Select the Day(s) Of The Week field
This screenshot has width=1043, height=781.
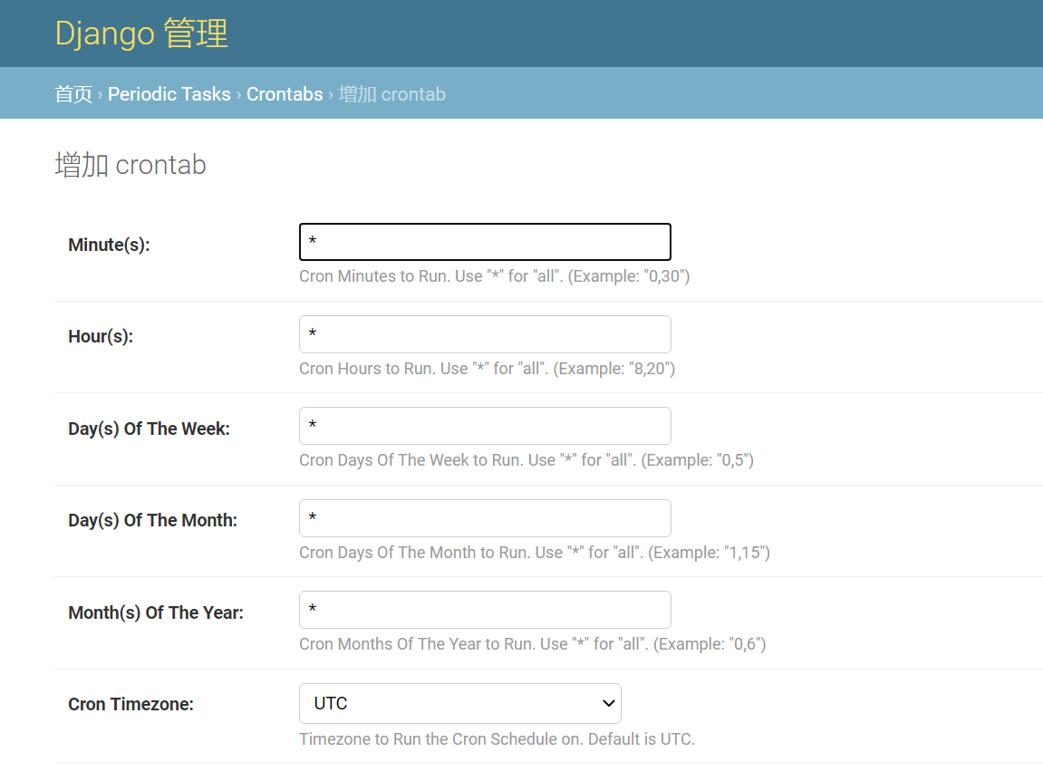click(x=485, y=426)
